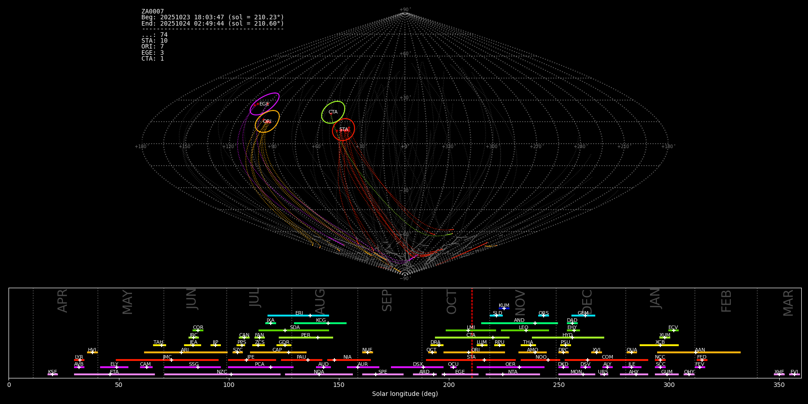Image resolution: width=808 pixels, height=404 pixels.
Task: Click the magenta EGE radiant ellipse
Action: click(264, 104)
